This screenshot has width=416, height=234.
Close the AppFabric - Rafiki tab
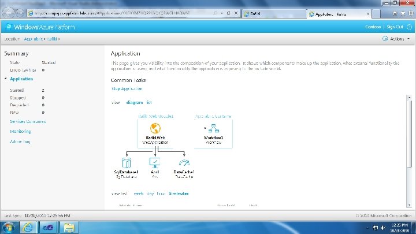[367, 14]
